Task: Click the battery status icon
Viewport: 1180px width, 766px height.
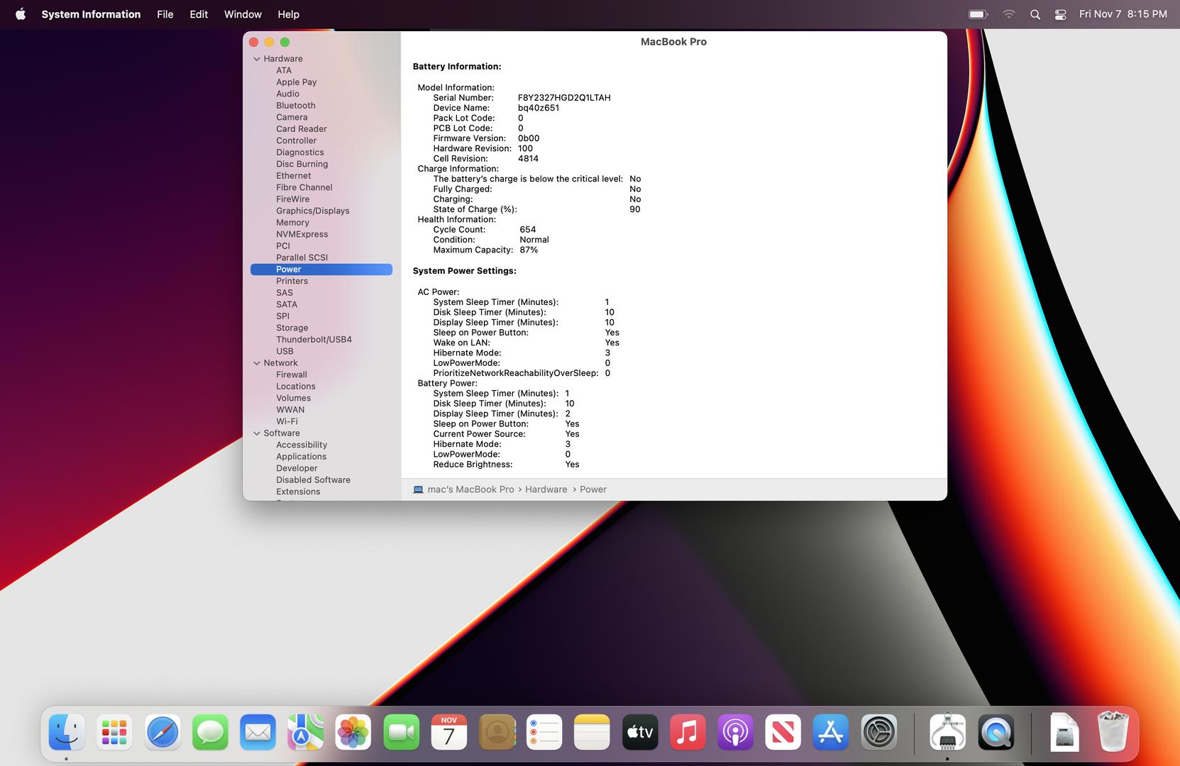Action: [x=978, y=14]
